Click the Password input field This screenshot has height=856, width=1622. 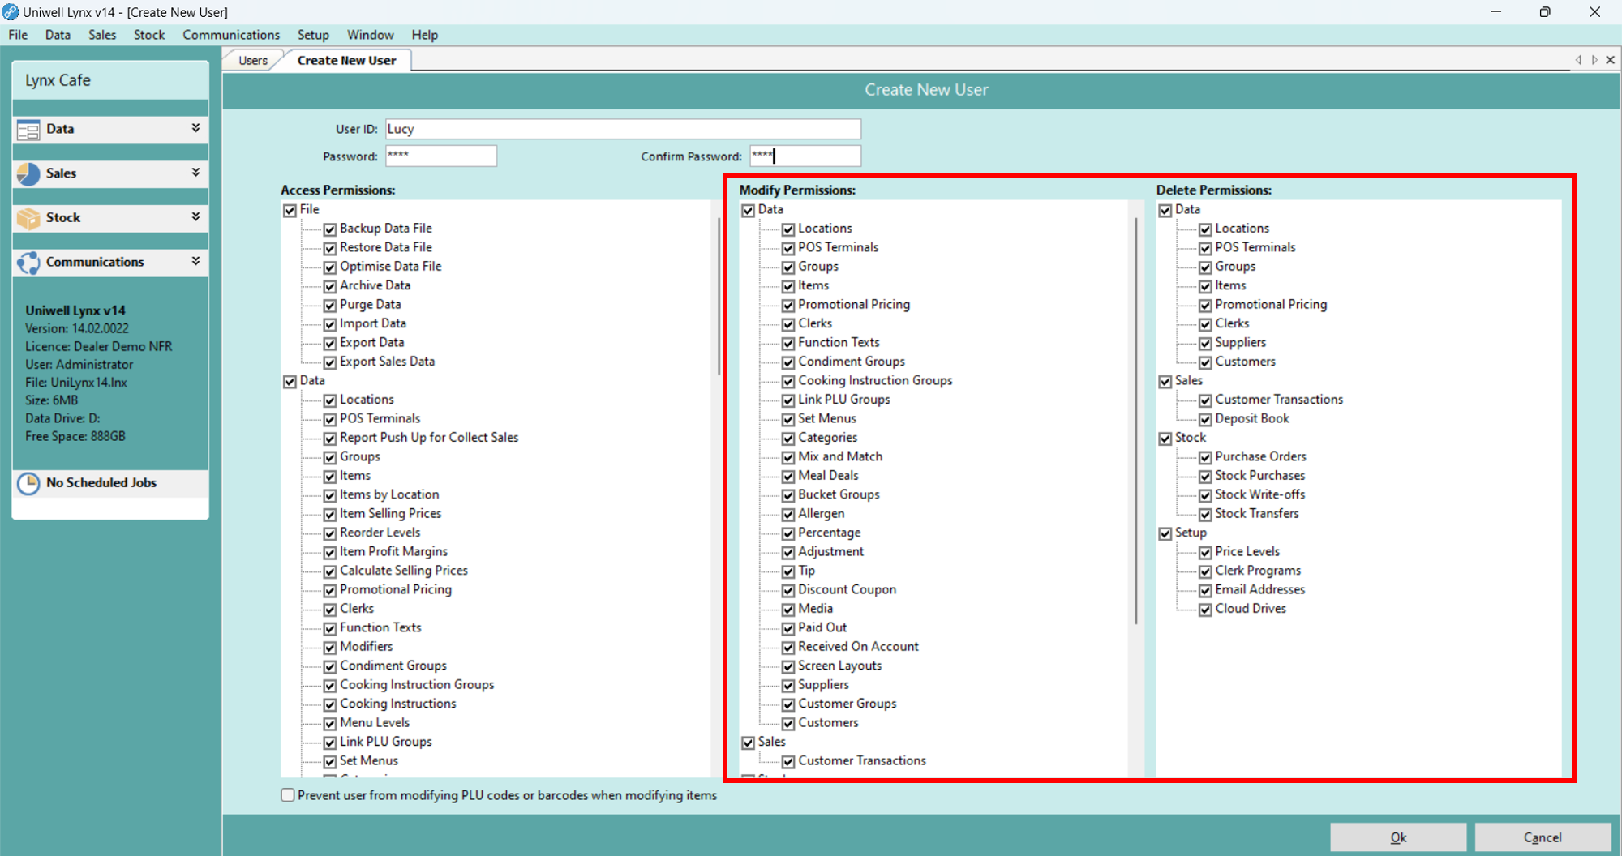[441, 156]
